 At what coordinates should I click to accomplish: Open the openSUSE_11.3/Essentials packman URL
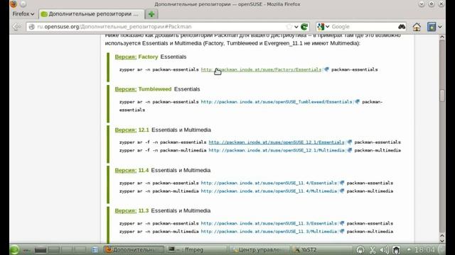(x=269, y=224)
